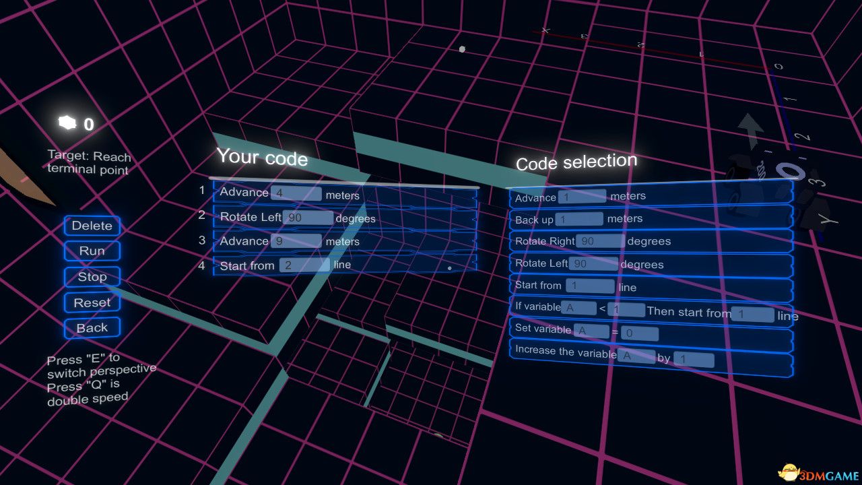This screenshot has width=862, height=485.
Task: Change the Start from line value in line 4
Action: pyautogui.click(x=304, y=265)
